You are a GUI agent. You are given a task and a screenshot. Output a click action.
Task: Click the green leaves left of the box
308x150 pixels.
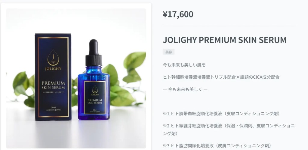pyautogui.click(x=23, y=89)
